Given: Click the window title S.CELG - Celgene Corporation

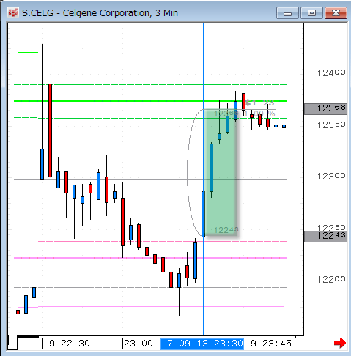Looking at the screenshot, I should point(100,13).
